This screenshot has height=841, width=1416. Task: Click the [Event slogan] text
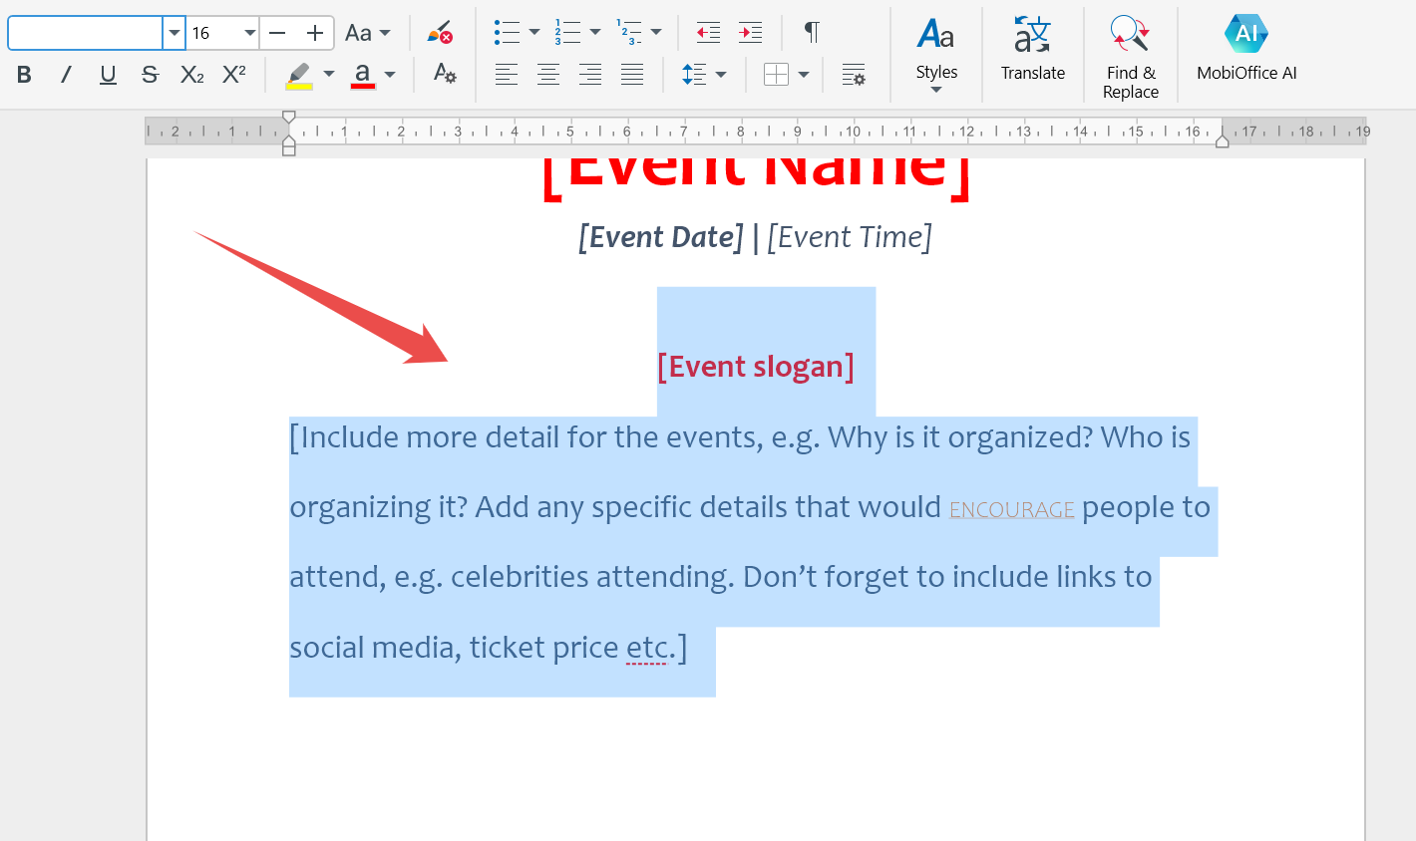tap(756, 367)
